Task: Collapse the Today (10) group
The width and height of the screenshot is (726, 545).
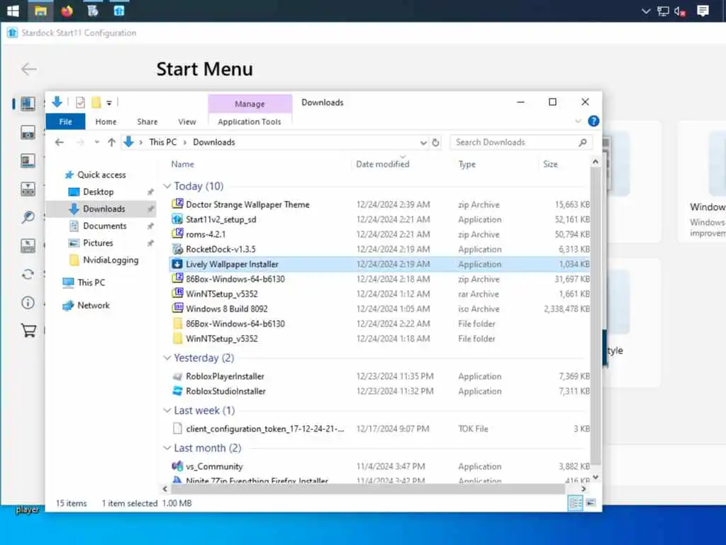Action: point(167,186)
